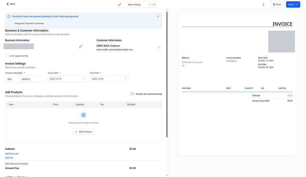Click the Item column header
Viewport: 306px width, 177px height.
click(11, 105)
